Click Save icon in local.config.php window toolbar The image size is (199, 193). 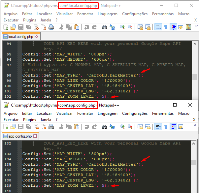click(x=21, y=27)
